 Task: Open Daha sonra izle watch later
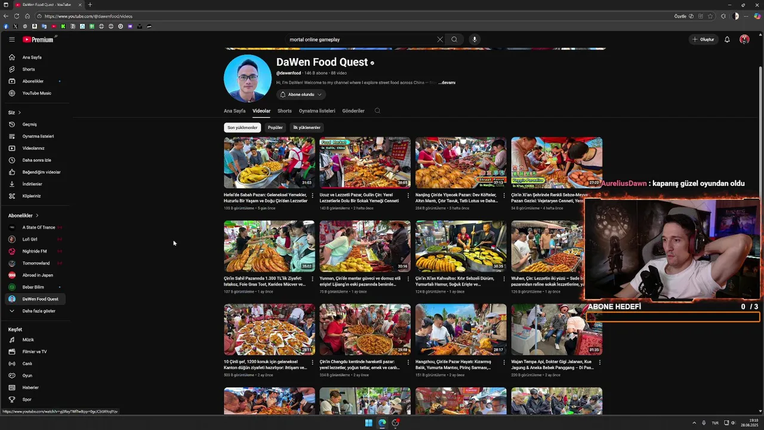pos(36,160)
